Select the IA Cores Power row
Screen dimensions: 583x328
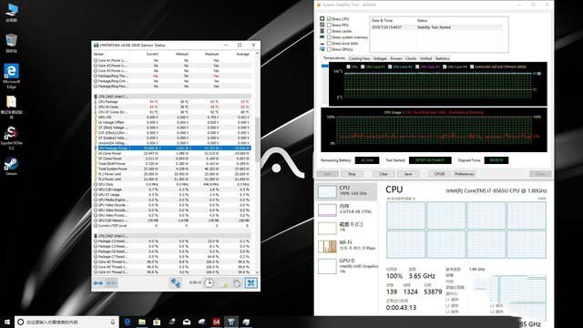tap(172, 153)
